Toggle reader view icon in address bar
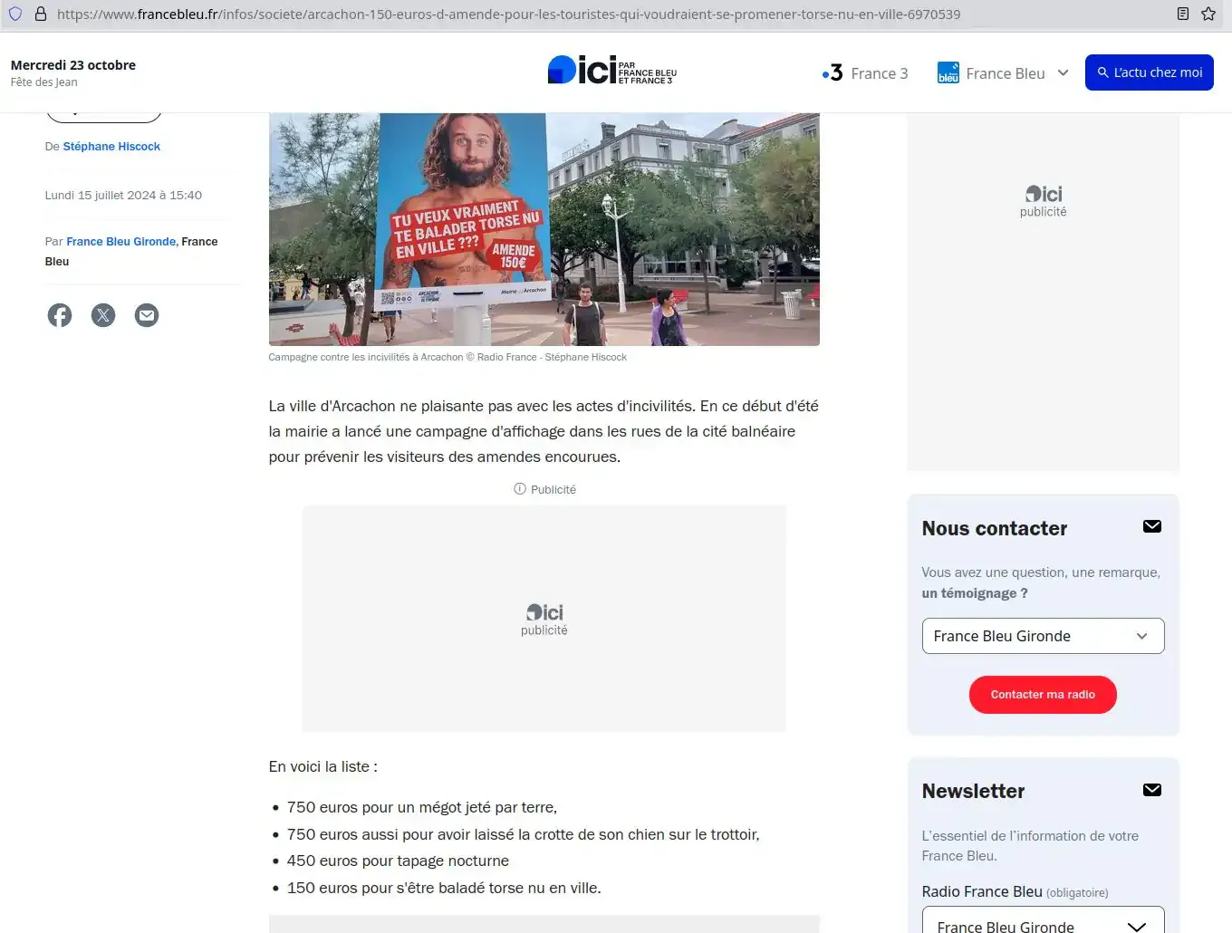The image size is (1232, 933). (x=1182, y=14)
